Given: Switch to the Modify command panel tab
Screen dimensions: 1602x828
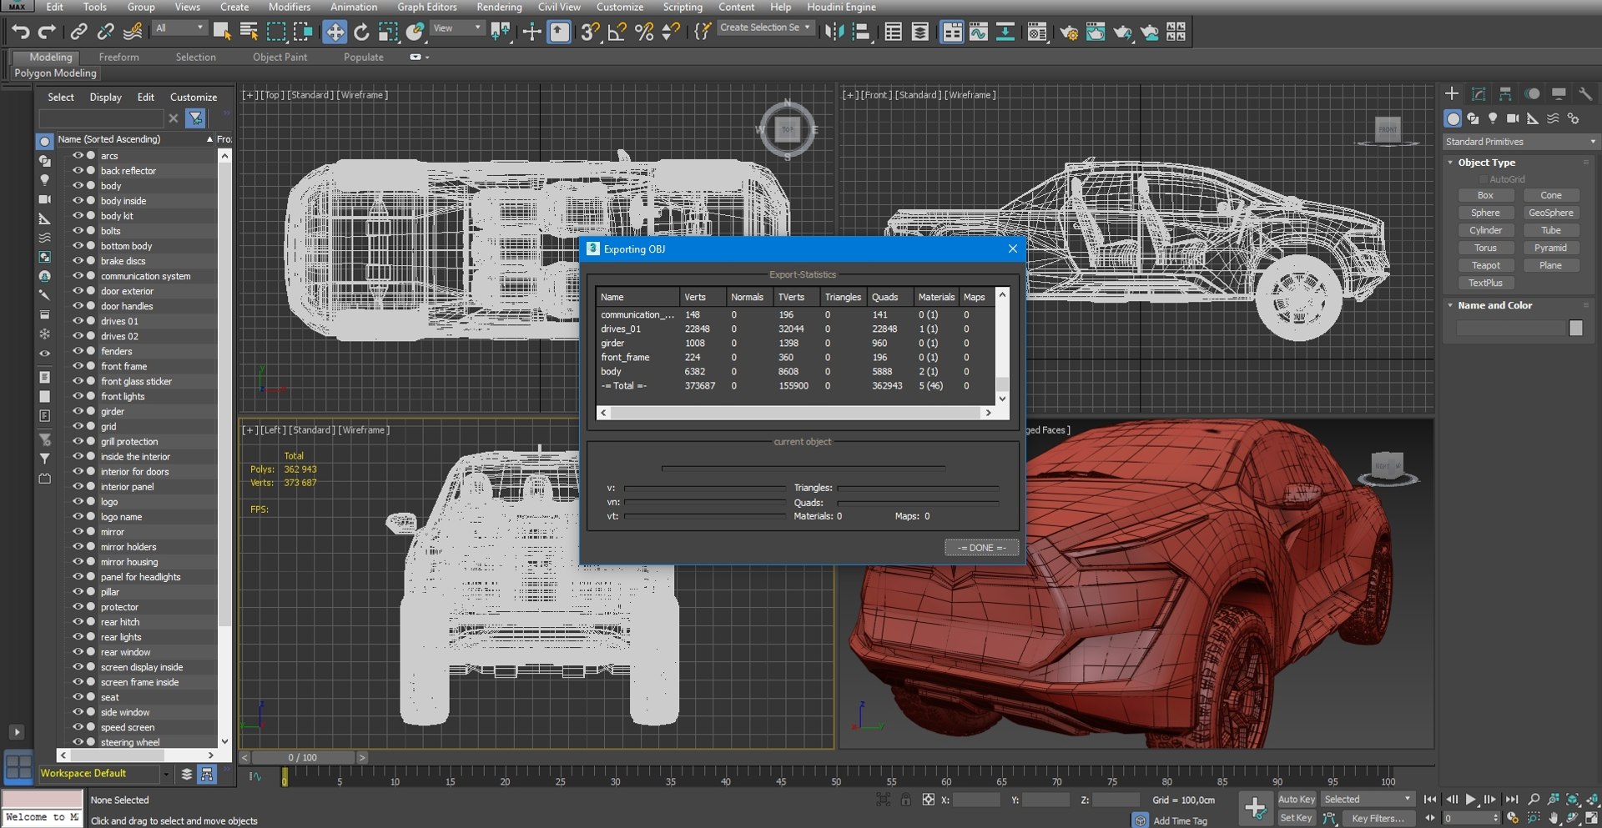Looking at the screenshot, I should 1479,93.
